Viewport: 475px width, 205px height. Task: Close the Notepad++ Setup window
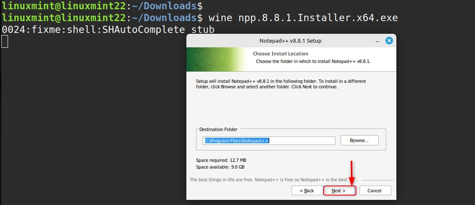click(x=389, y=41)
